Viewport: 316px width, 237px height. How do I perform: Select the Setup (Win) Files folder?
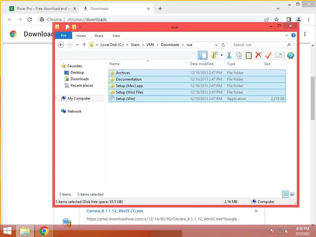point(197,92)
